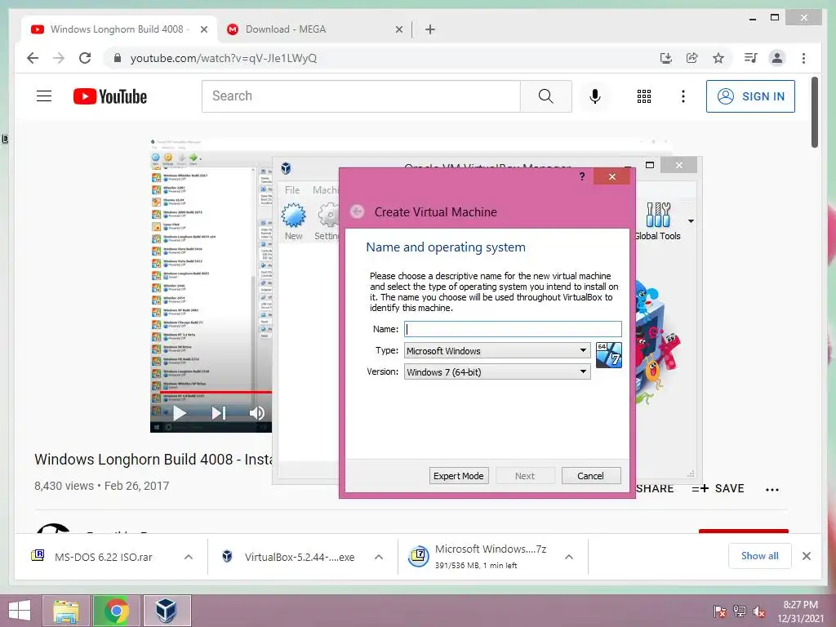Play the YouTube video
The width and height of the screenshot is (836, 627).
[x=180, y=413]
